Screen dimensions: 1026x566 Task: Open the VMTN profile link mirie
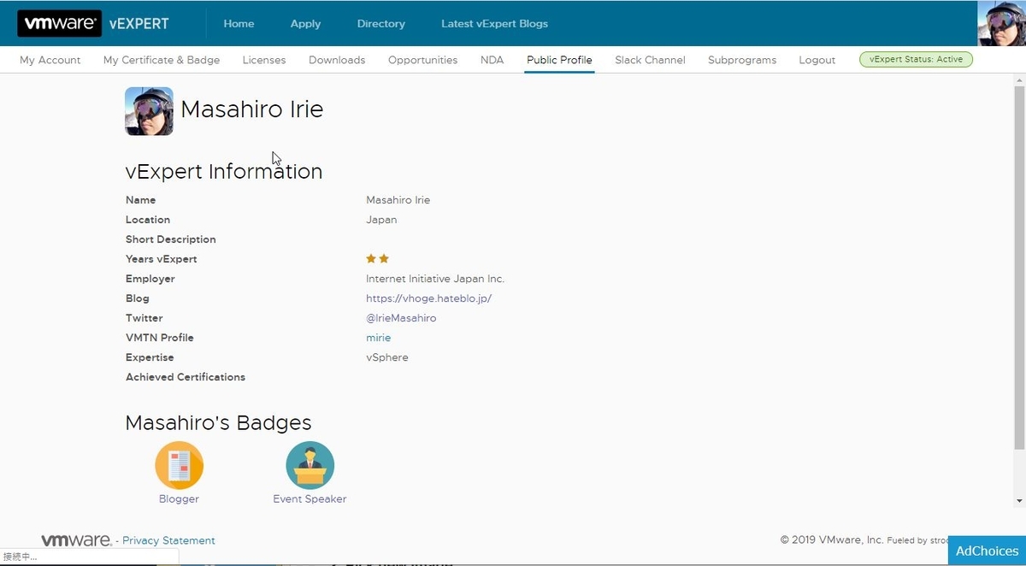point(378,338)
